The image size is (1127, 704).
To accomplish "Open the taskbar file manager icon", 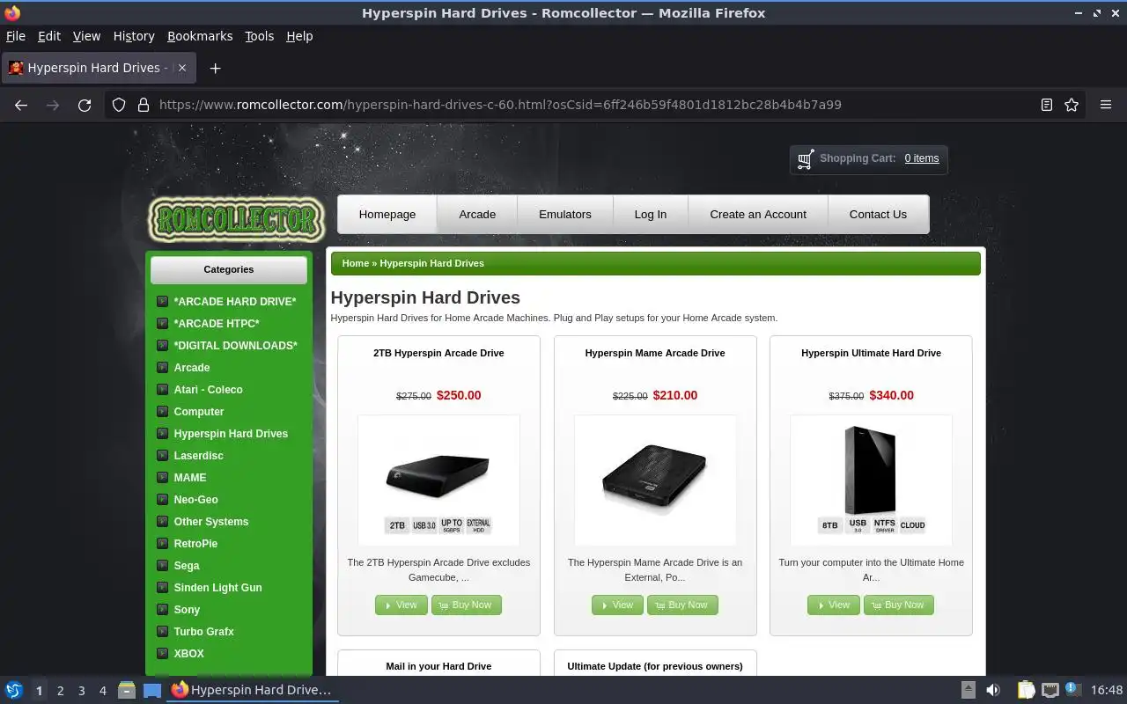I will (127, 690).
